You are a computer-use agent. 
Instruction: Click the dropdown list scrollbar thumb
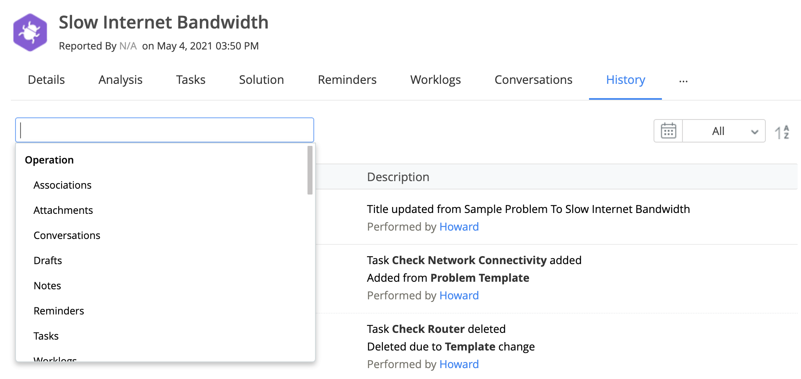pyautogui.click(x=310, y=170)
